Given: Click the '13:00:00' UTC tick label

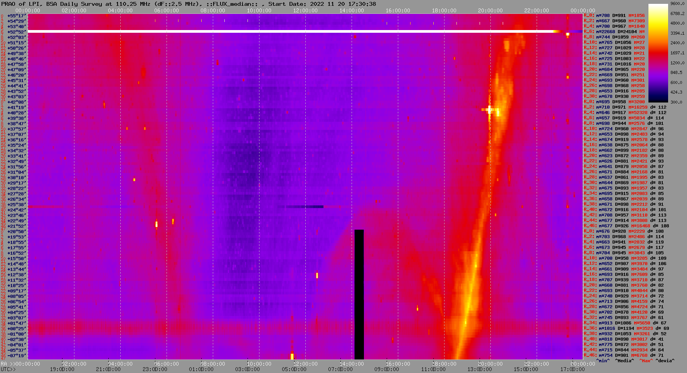Looking at the screenshot, I should (x=479, y=369).
